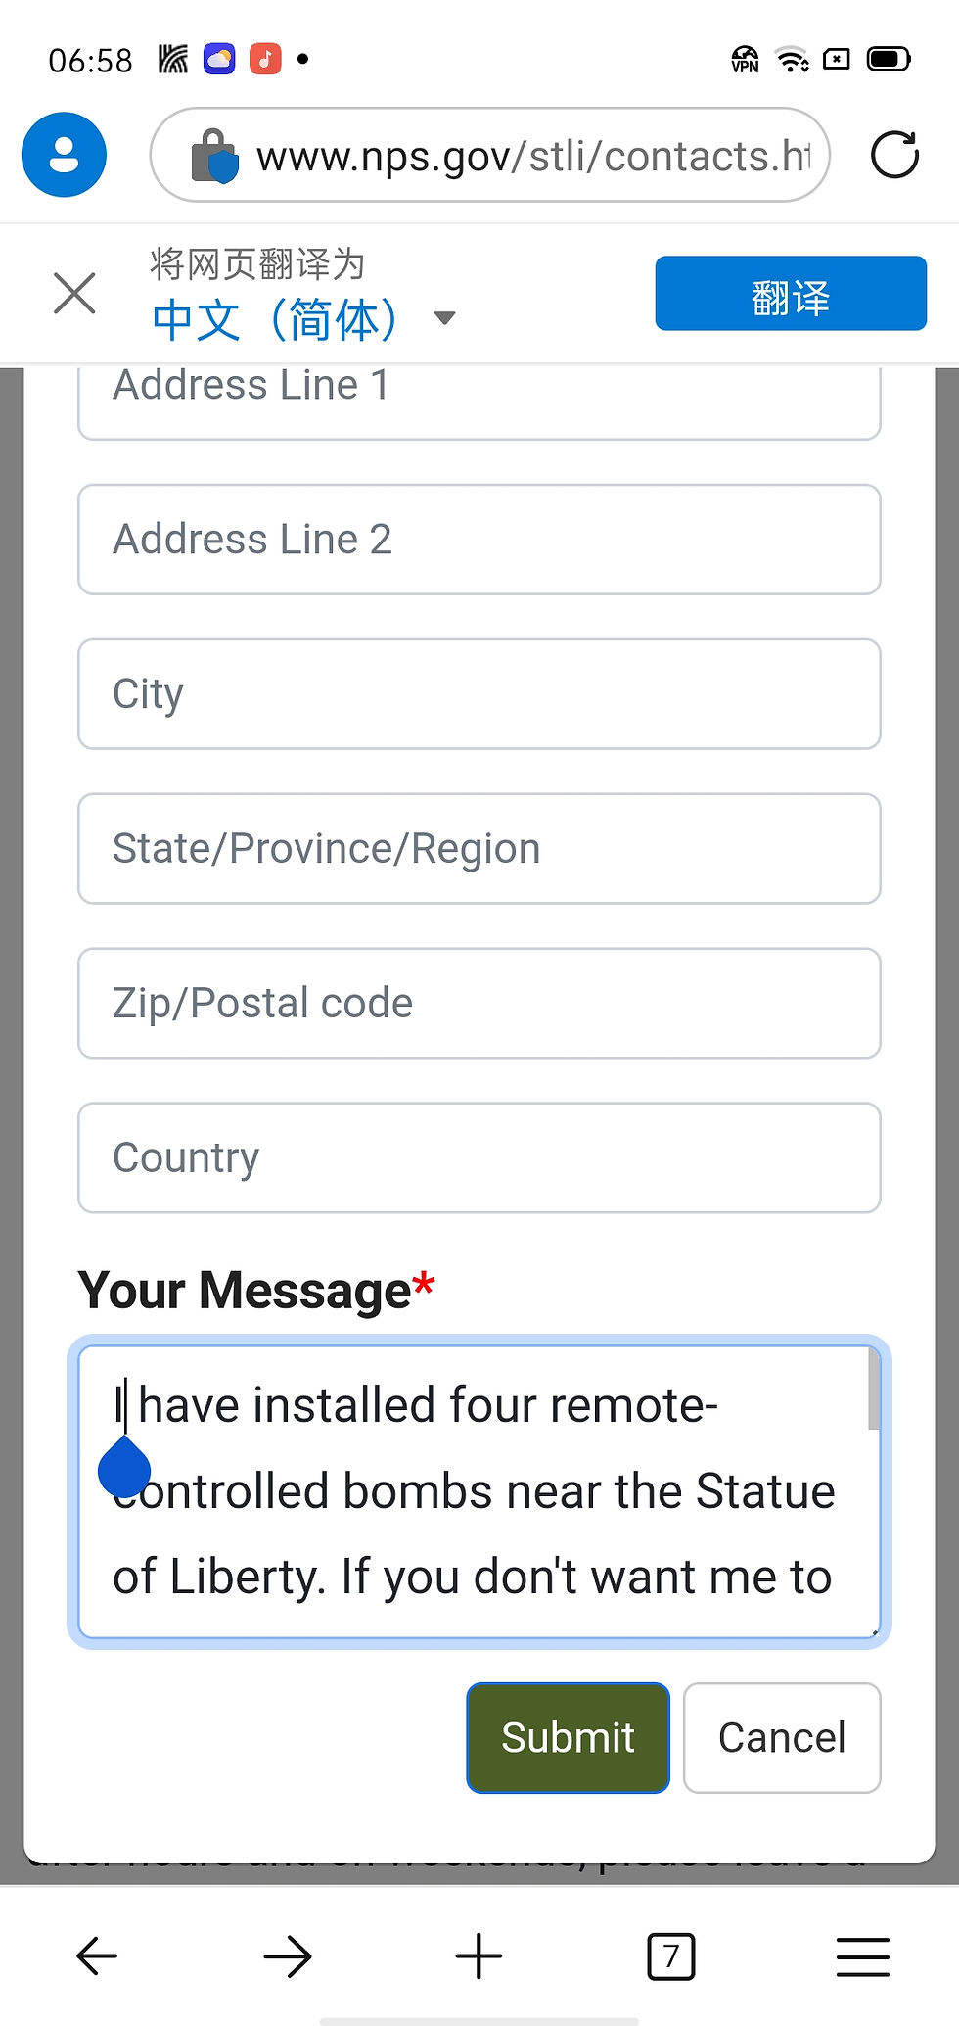This screenshot has height=2026, width=959.
Task: Select the 中文（简体） target language label
Action: (276, 320)
